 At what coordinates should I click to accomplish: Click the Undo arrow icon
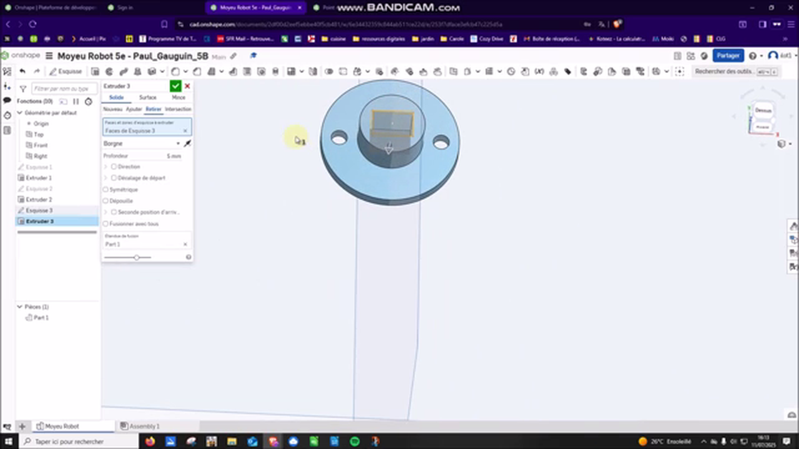tap(22, 70)
